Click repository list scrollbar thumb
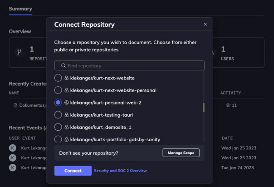 coord(204,108)
